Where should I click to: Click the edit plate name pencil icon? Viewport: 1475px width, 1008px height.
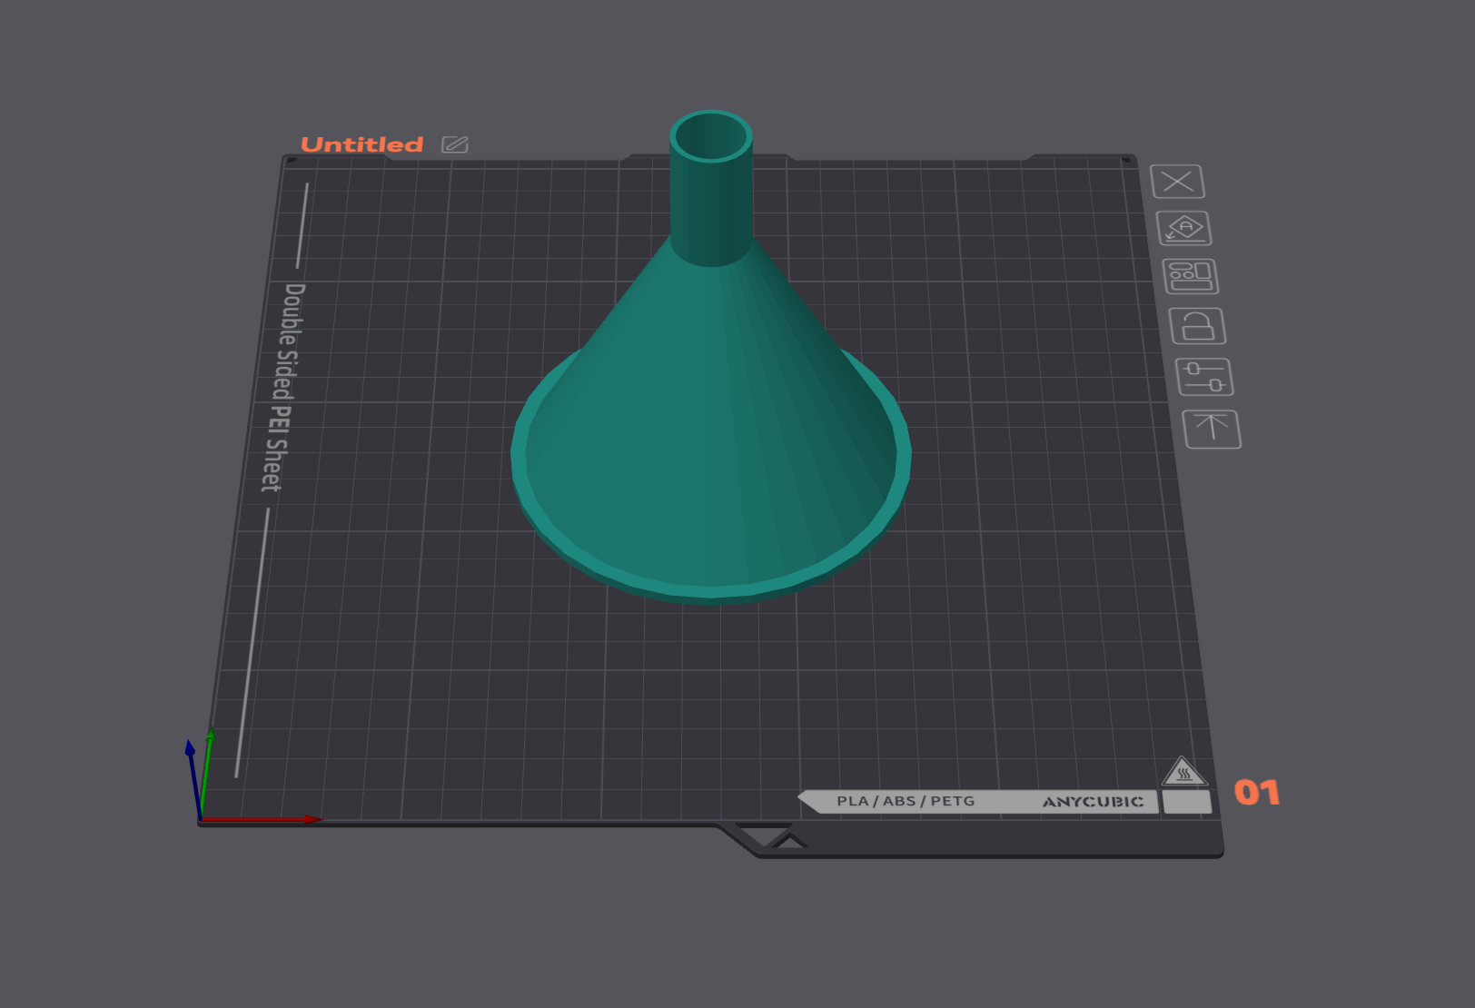(x=455, y=144)
